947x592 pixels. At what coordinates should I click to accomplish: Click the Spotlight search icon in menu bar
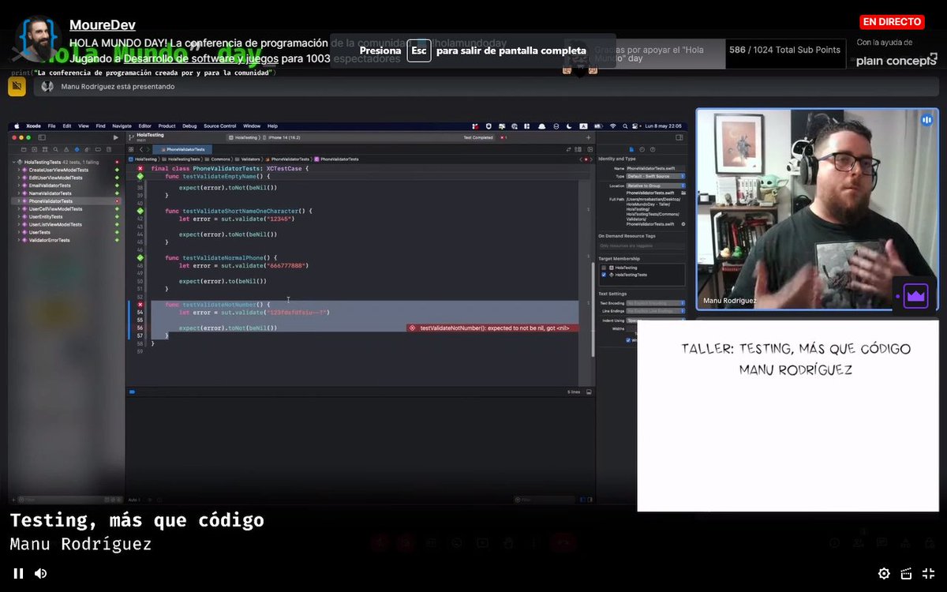627,126
